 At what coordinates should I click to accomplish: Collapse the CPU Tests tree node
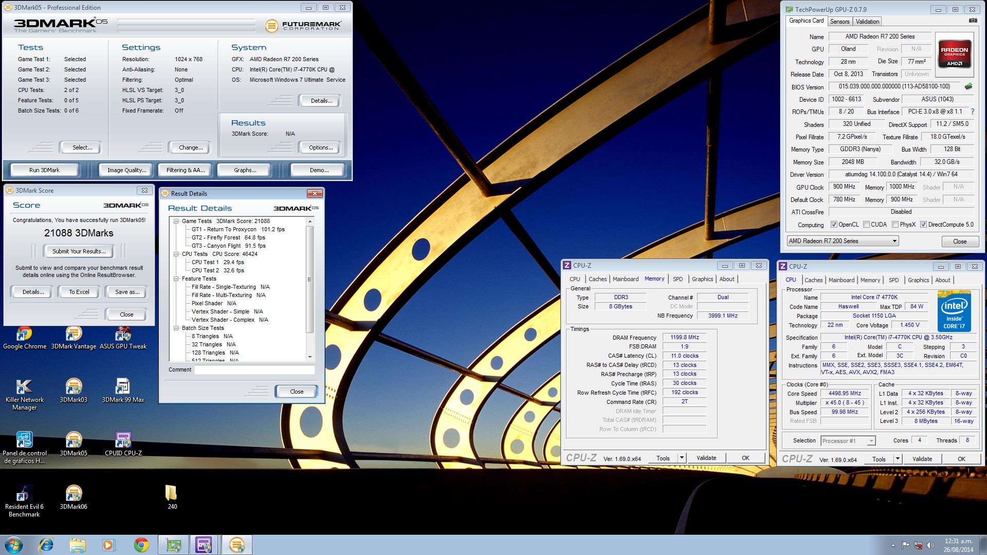[176, 254]
